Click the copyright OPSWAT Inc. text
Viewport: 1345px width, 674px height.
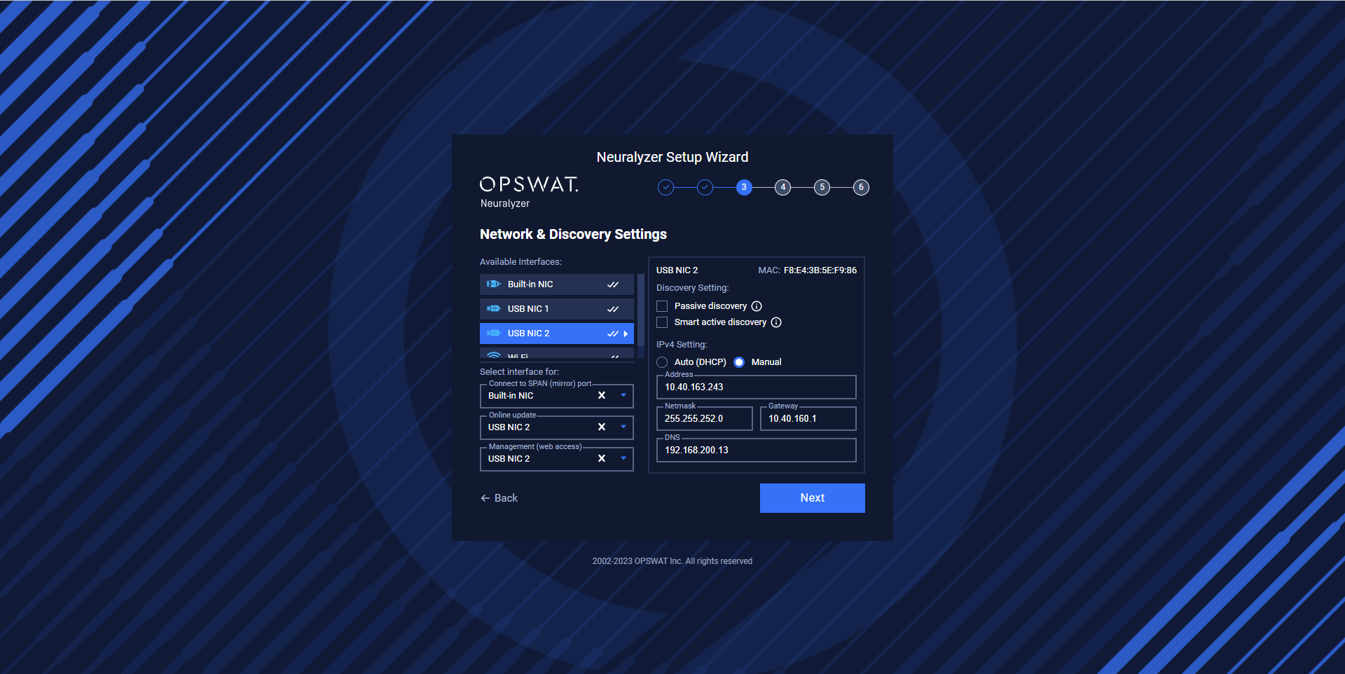click(672, 561)
